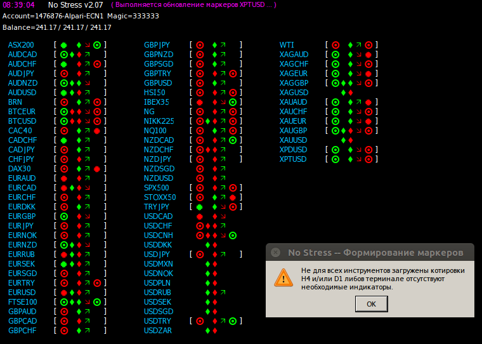Click the red burst marker in XAGAUD row

point(368,55)
